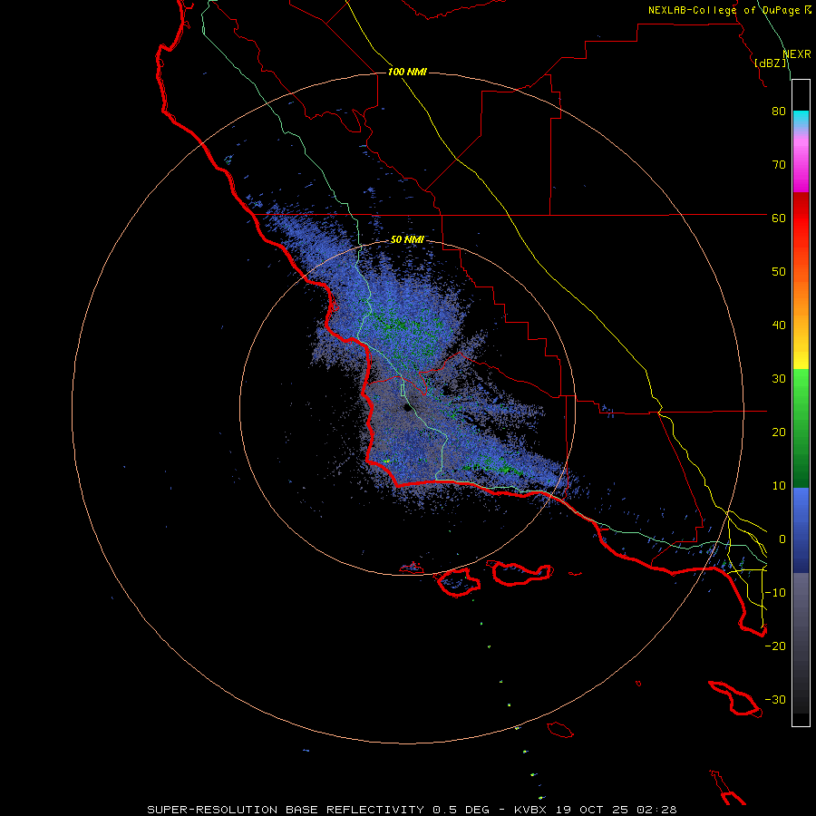
Task: Click the 60 value on the dBZ scale
Action: point(779,218)
